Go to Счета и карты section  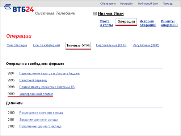click(x=106, y=23)
